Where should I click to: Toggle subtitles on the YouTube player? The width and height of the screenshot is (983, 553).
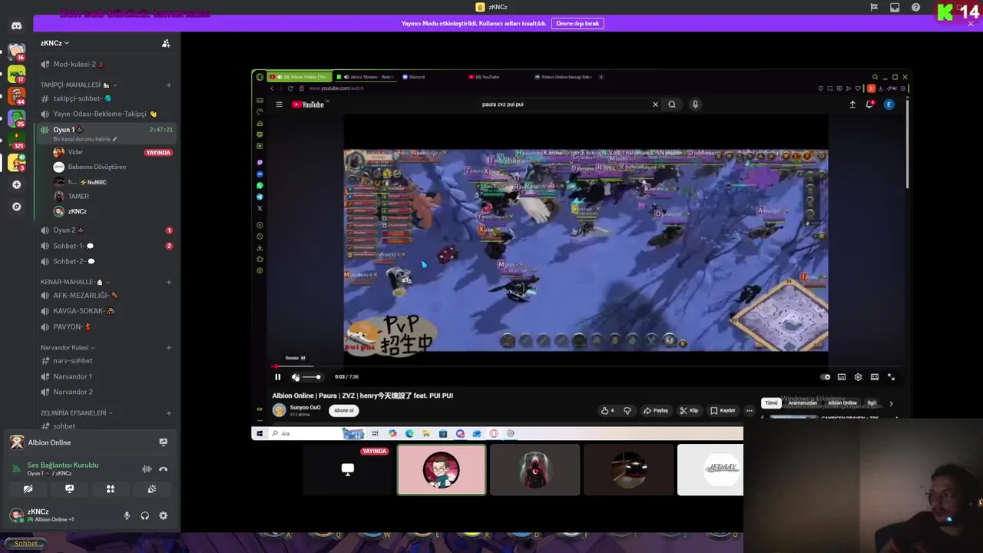tap(842, 377)
